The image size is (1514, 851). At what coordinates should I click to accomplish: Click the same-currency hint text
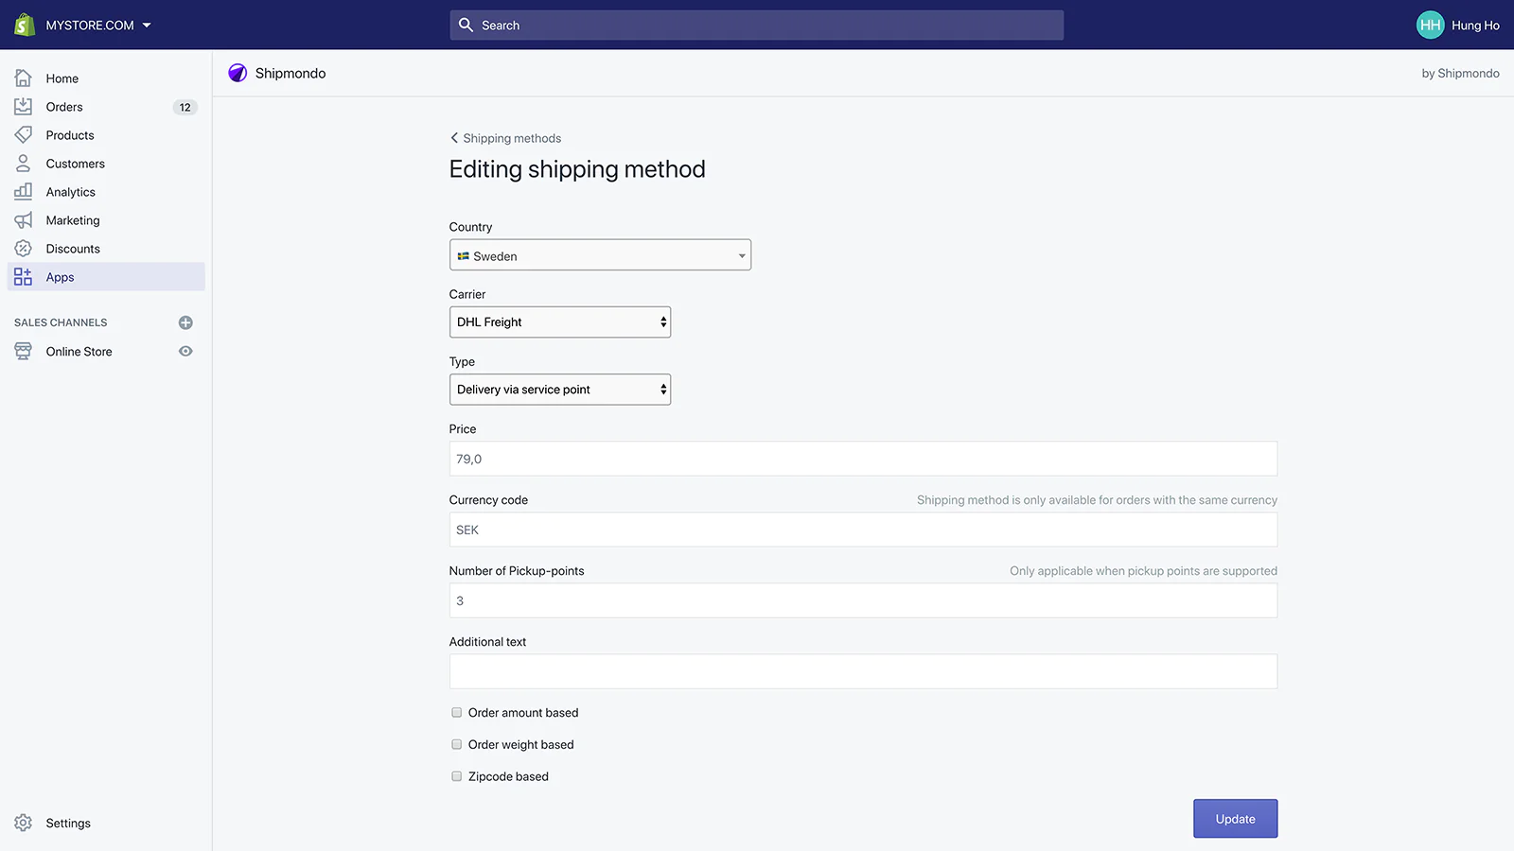coord(1097,500)
